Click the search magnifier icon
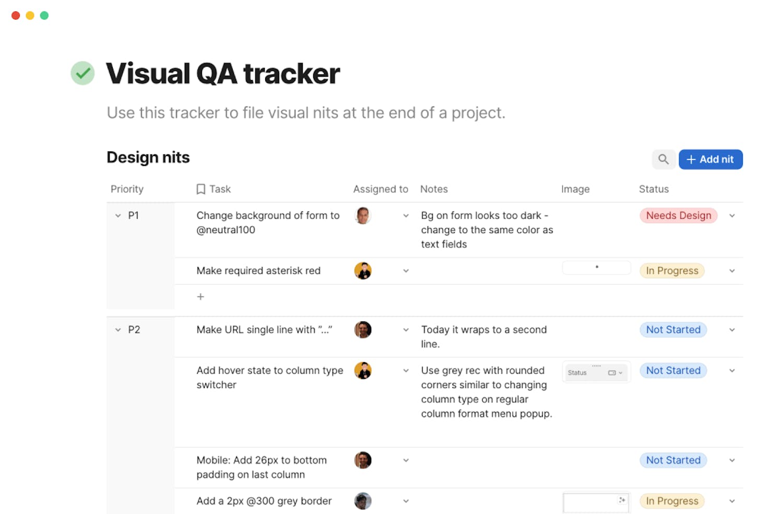This screenshot has height=514, width=783. pyautogui.click(x=663, y=159)
